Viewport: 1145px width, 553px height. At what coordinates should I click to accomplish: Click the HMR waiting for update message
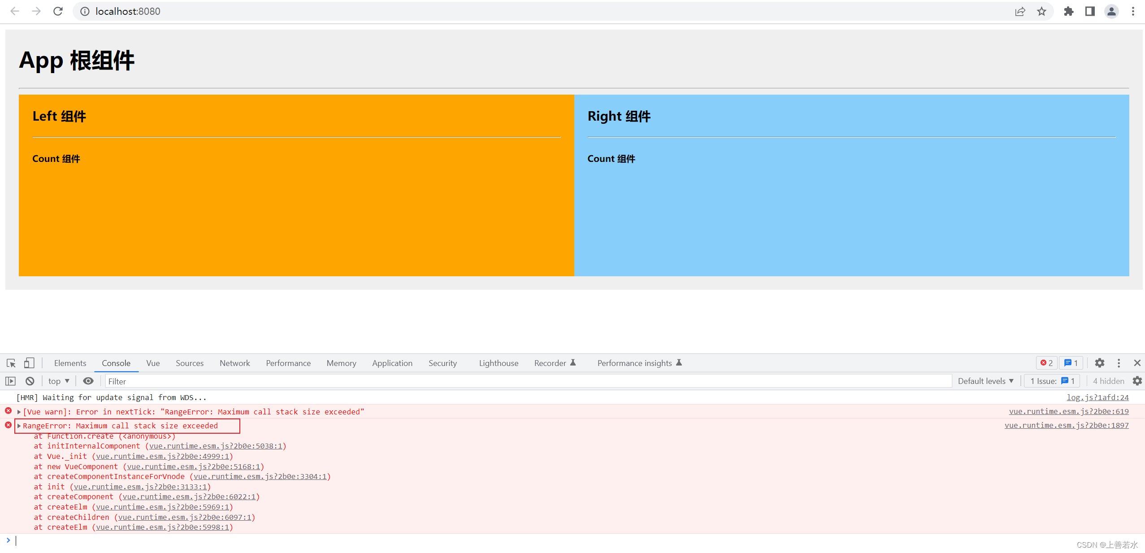111,397
